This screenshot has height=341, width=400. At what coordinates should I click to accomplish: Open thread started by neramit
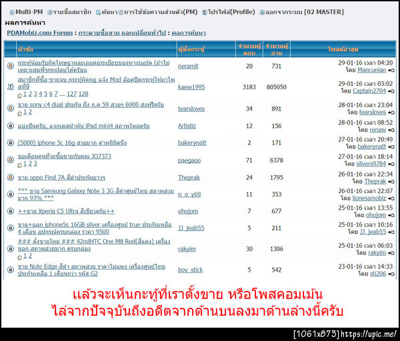point(93,66)
